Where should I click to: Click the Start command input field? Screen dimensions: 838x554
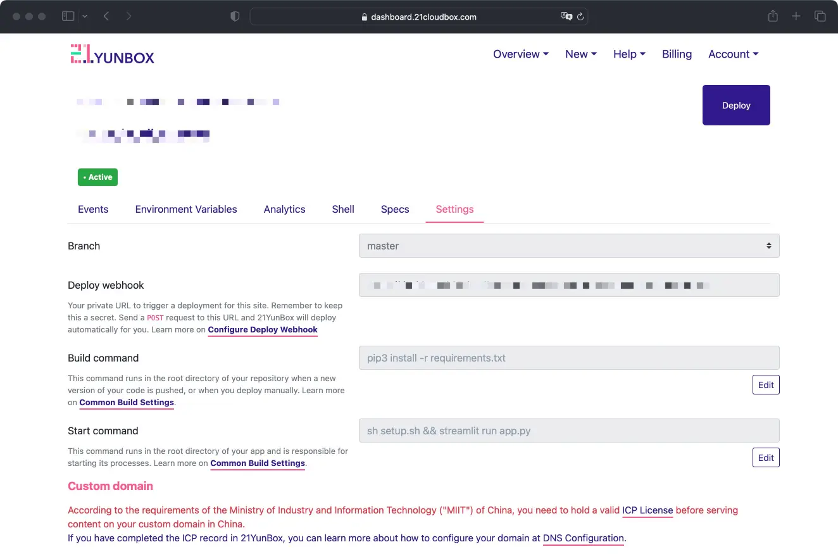pos(568,431)
